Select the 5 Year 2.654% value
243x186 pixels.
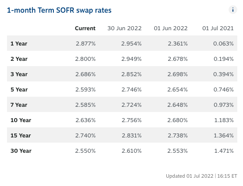click(x=177, y=90)
